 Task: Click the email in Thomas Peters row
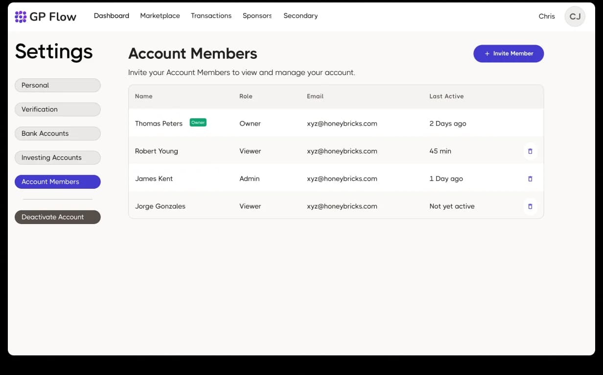pos(342,124)
